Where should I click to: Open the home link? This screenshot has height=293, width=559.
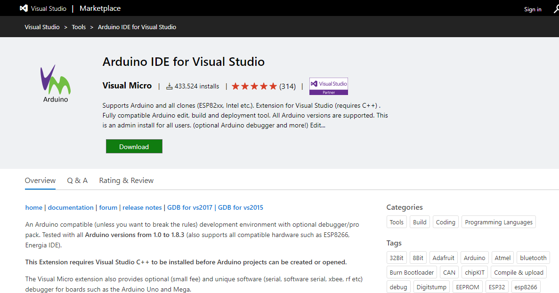[34, 207]
